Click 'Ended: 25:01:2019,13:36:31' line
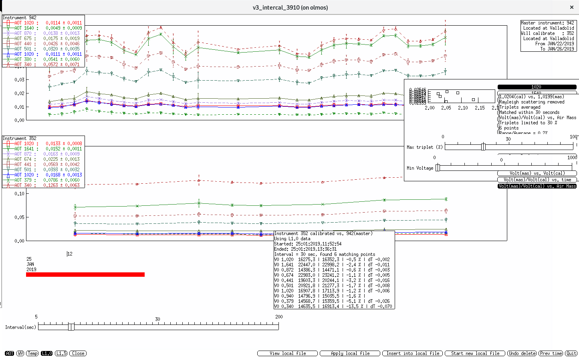Image resolution: width=579 pixels, height=361 pixels. (305, 249)
